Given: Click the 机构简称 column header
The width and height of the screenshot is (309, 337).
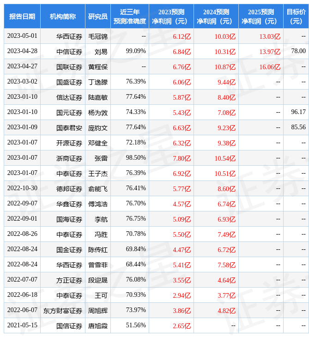Looking at the screenshot, I should click(63, 16).
